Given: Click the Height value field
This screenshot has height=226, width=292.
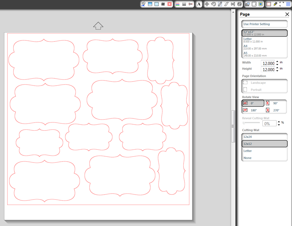Looking at the screenshot, I should [x=268, y=69].
